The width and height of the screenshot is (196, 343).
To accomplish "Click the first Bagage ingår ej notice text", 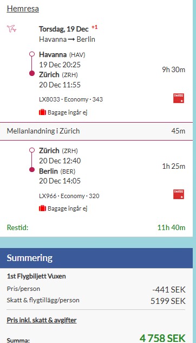I will [x=68, y=112].
